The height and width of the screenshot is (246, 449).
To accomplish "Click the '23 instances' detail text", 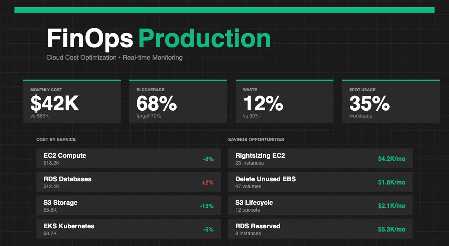I will coord(249,163).
